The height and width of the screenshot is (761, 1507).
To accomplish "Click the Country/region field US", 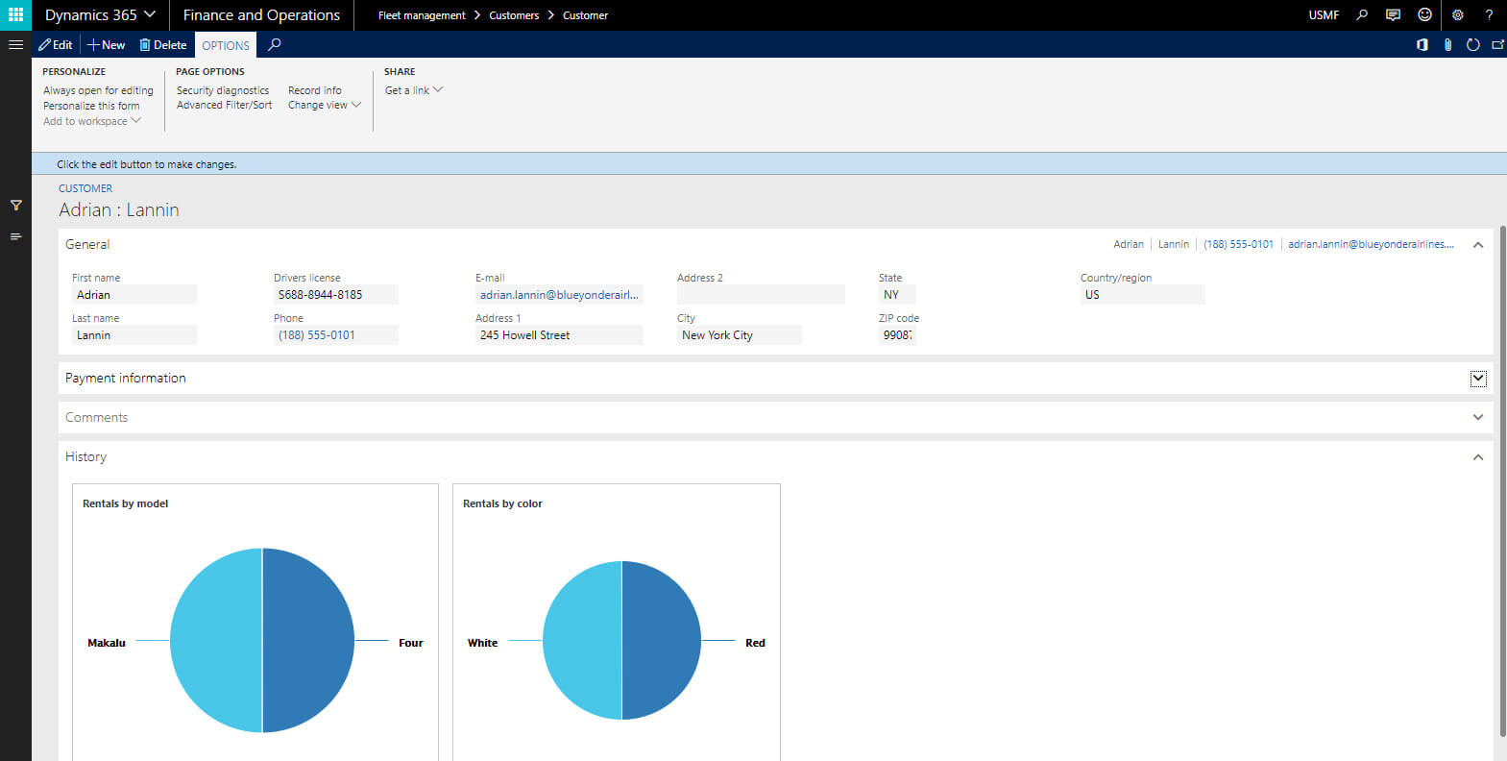I will (1142, 295).
